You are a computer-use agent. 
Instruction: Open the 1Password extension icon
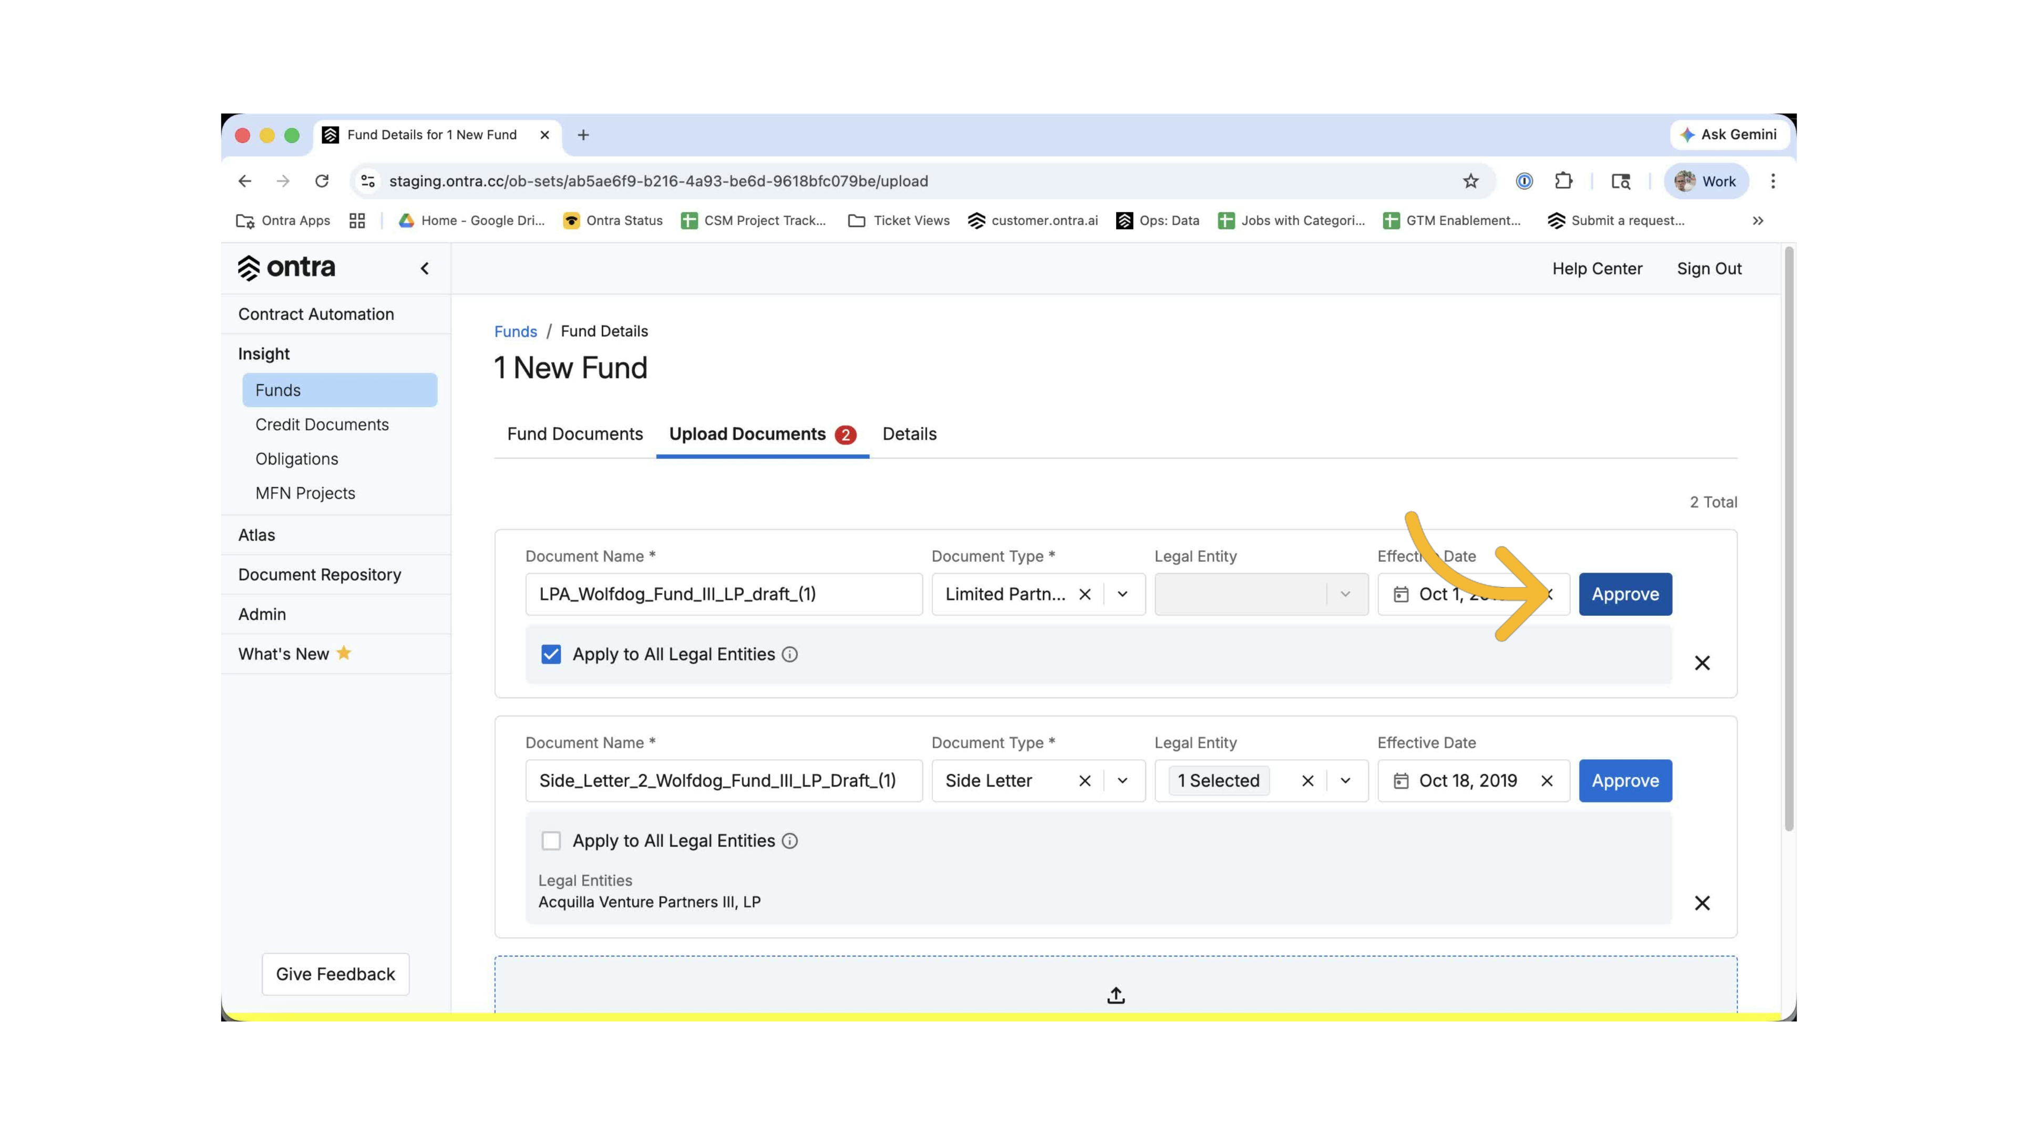point(1523,181)
